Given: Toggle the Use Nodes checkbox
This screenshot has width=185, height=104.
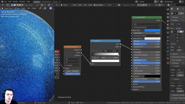Looking at the screenshot, I should (95, 5).
